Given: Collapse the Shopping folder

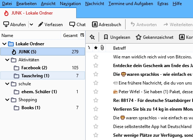Looking at the screenshot, I should pos(7,100).
